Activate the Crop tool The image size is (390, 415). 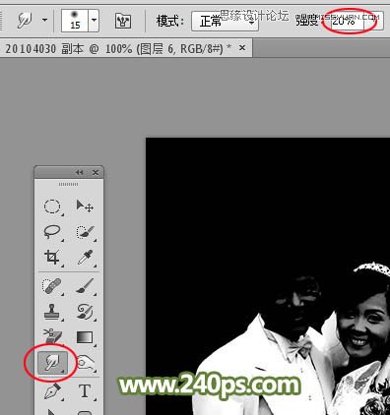click(52, 257)
